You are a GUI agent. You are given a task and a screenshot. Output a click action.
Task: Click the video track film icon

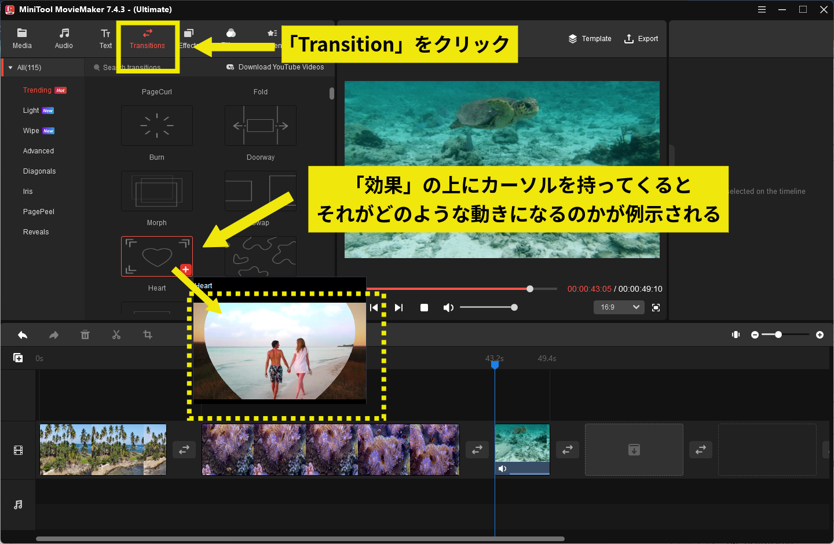click(18, 450)
